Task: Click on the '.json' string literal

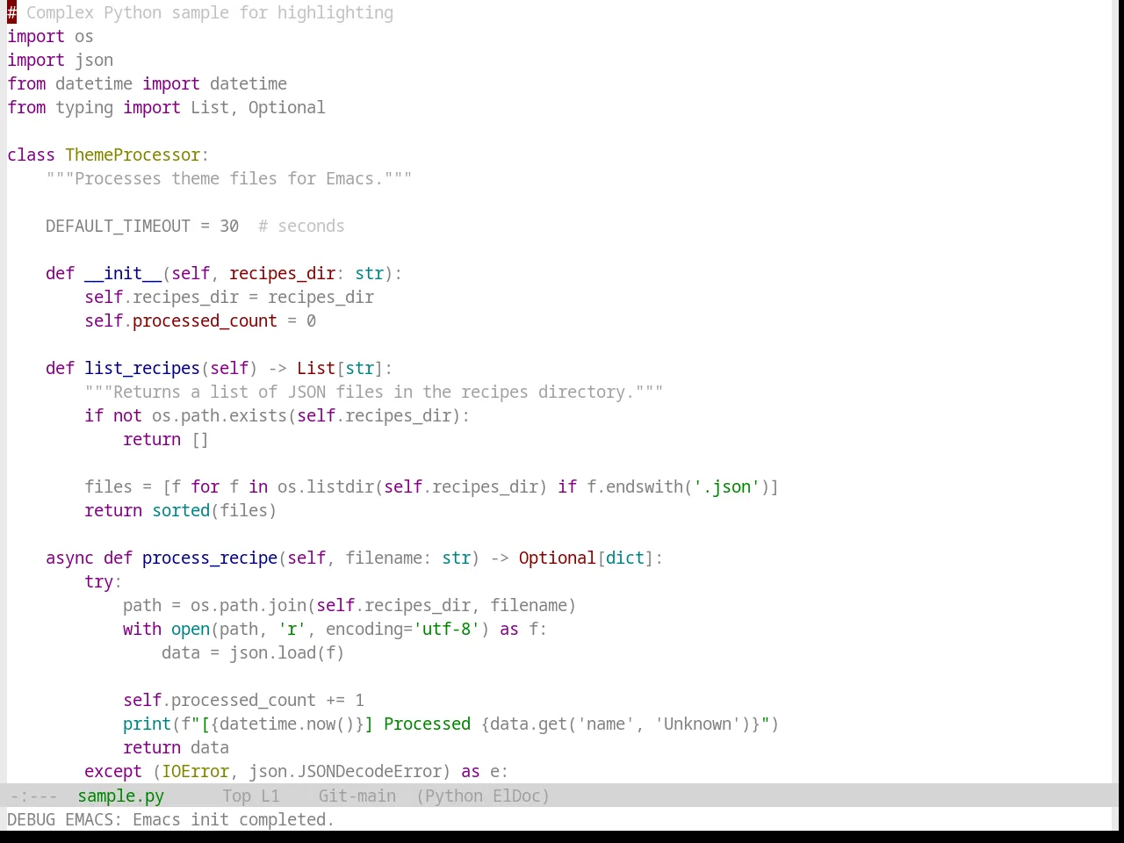Action: [x=726, y=486]
